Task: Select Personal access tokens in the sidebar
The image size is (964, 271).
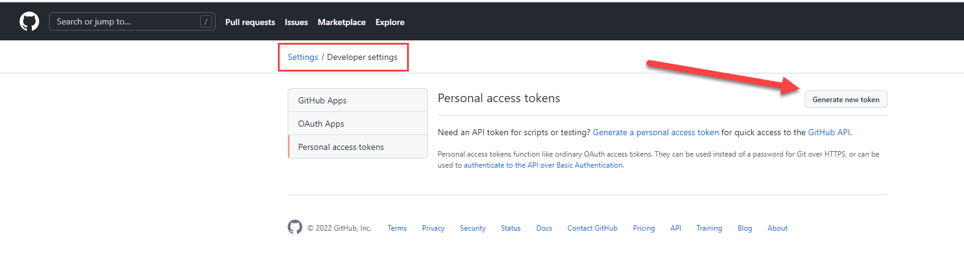Action: [341, 147]
